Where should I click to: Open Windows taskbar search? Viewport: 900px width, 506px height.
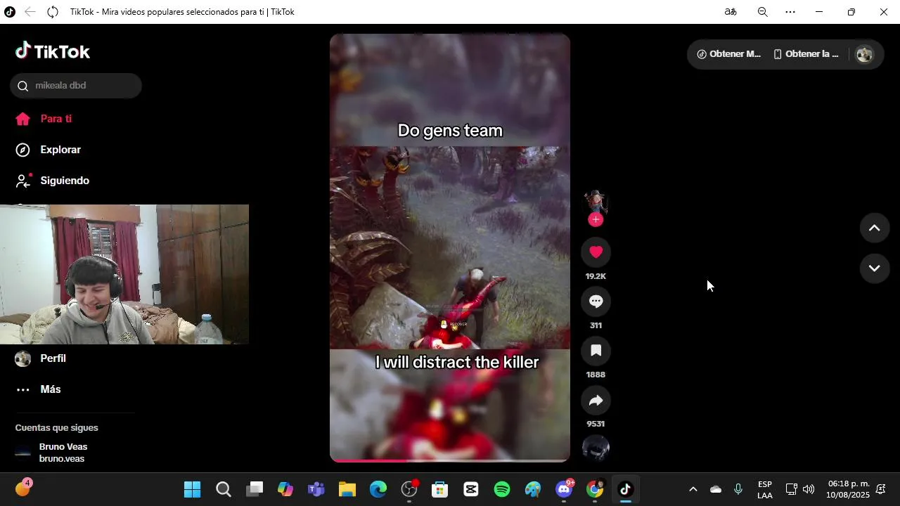(x=224, y=489)
